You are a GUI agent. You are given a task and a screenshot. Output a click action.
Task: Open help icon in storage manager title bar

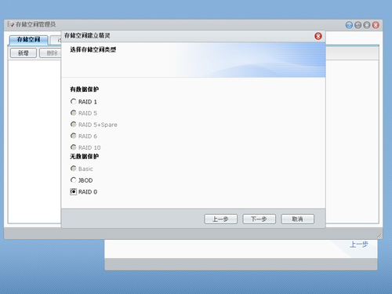pyautogui.click(x=349, y=25)
